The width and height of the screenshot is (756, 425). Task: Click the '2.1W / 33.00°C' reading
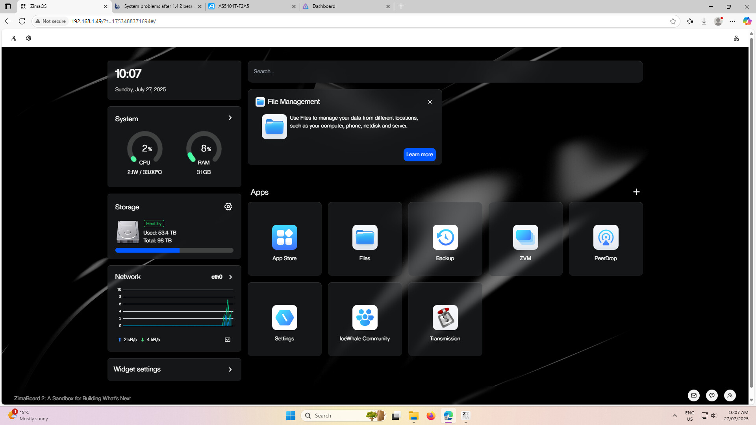[x=145, y=172]
